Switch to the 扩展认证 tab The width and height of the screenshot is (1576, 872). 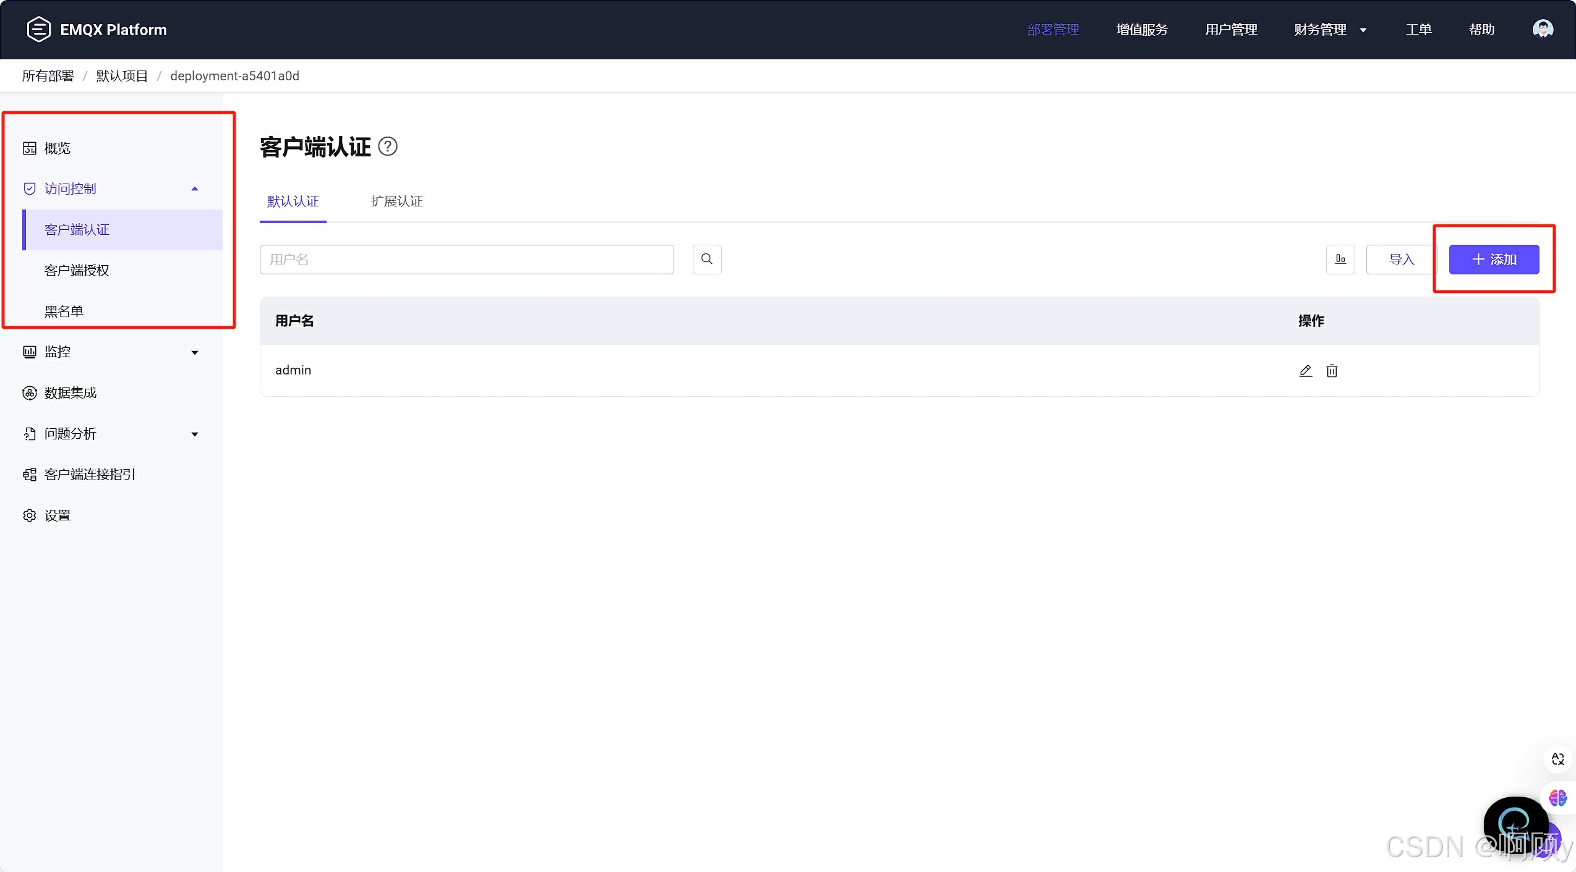point(396,201)
